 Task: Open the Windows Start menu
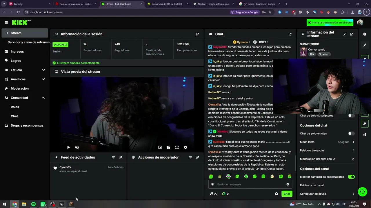(x=5, y=204)
